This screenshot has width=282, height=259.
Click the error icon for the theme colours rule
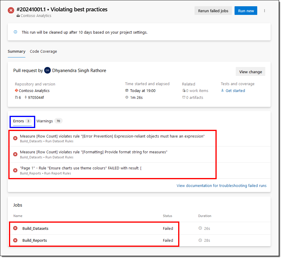coord(15,170)
